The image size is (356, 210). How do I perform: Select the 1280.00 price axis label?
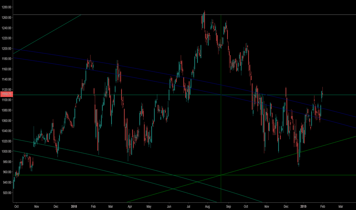[x=6, y=7]
